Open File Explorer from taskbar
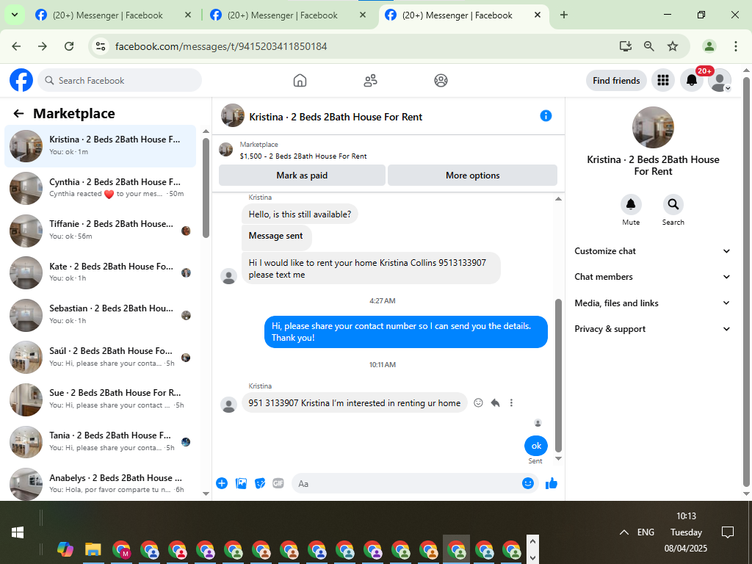This screenshot has height=564, width=752. click(x=93, y=549)
